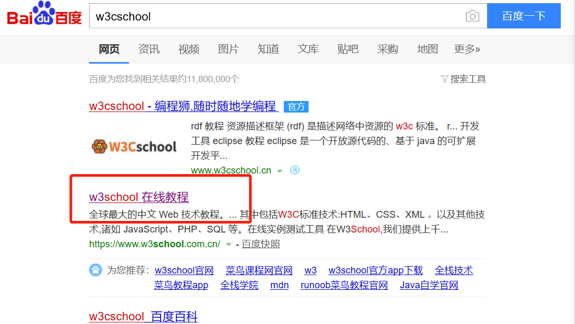Select the 网页 tab
Image resolution: width=575 pixels, height=324 pixels.
click(109, 49)
